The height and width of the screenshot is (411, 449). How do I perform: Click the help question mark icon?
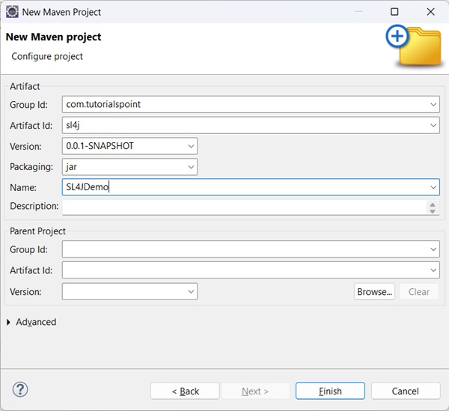[x=20, y=389]
